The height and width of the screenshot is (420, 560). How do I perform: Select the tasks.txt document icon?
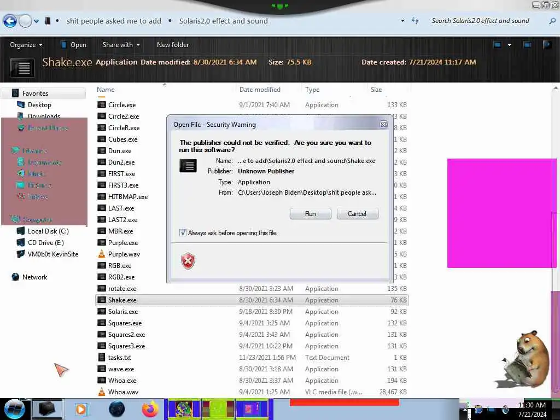click(101, 357)
